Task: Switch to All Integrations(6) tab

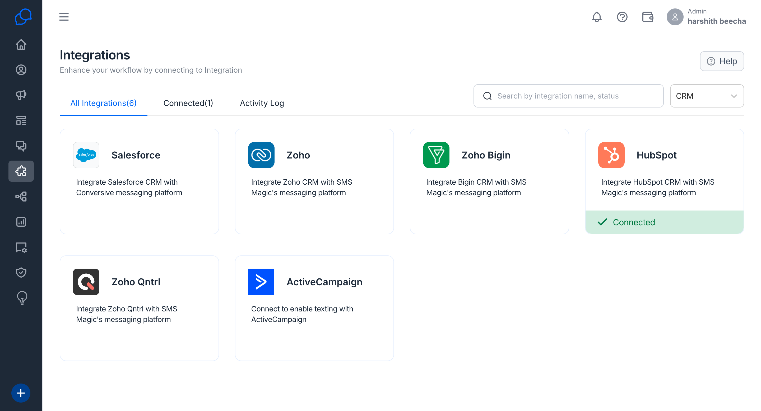Action: 103,103
